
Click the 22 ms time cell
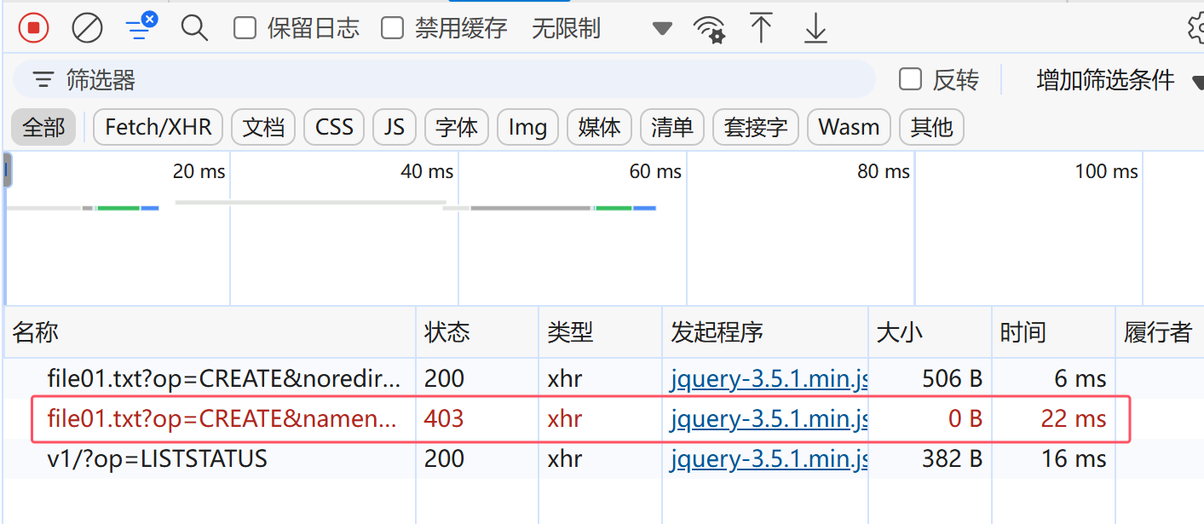[1053, 419]
